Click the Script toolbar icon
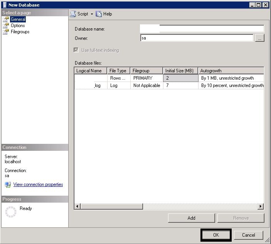This screenshot has width=271, height=244. coord(73,14)
